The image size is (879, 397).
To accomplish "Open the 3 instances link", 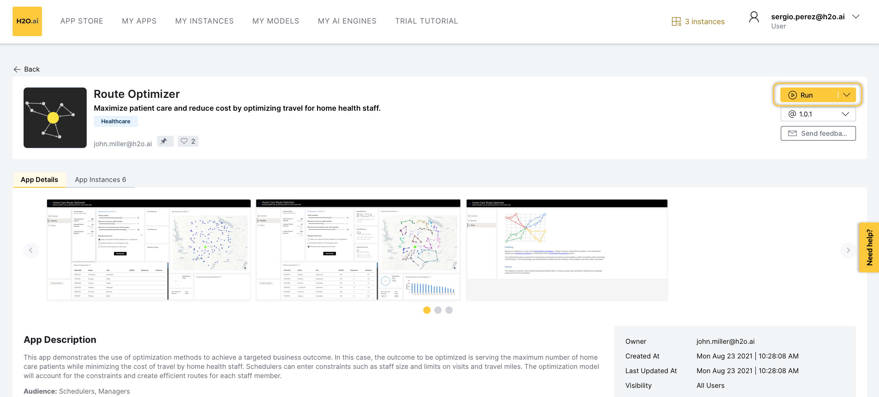I will coord(705,21).
